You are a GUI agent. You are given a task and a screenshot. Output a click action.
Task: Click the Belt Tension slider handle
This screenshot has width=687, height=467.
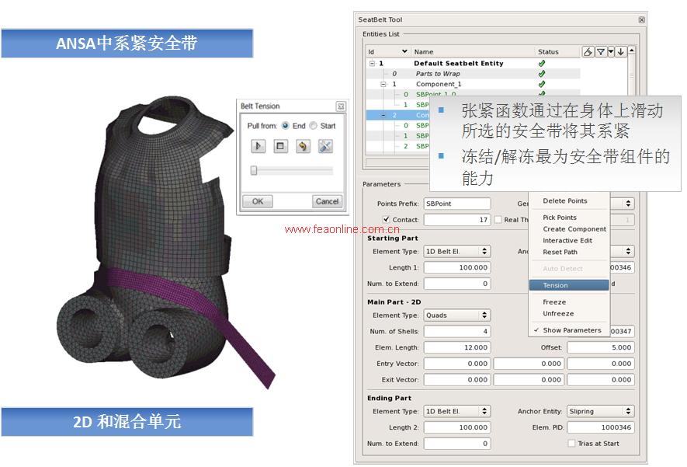[x=254, y=170]
